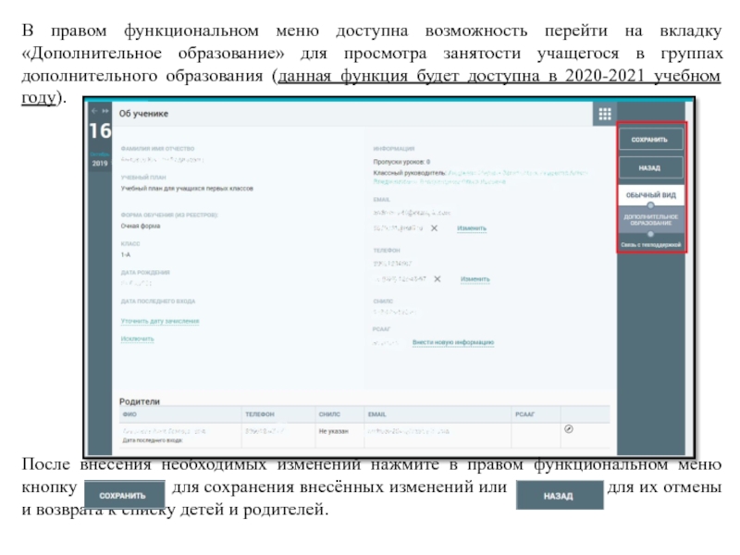Select the ОБЫЧНЫЙ ВИД tab
Screen dimensions: 740x555
click(651, 196)
